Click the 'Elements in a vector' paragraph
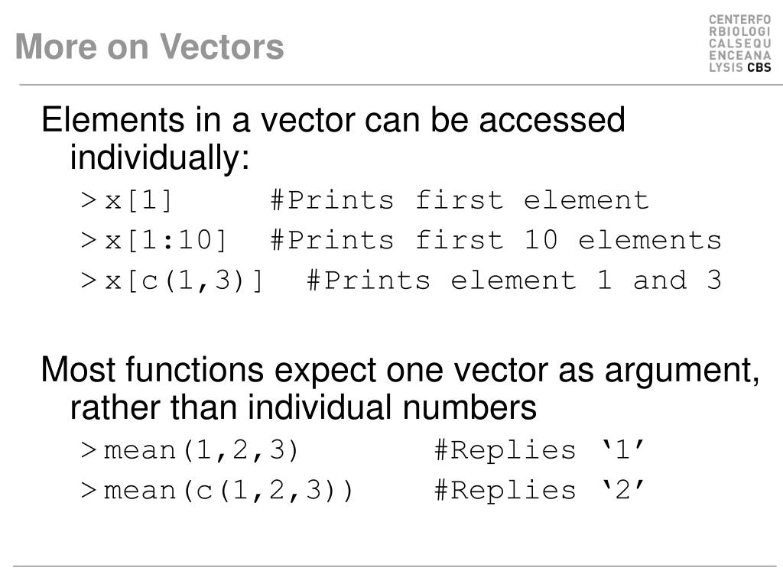 [333, 138]
